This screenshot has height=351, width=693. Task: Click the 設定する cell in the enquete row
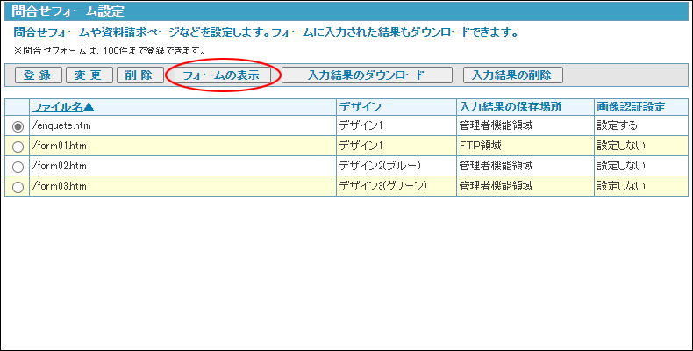(x=618, y=125)
